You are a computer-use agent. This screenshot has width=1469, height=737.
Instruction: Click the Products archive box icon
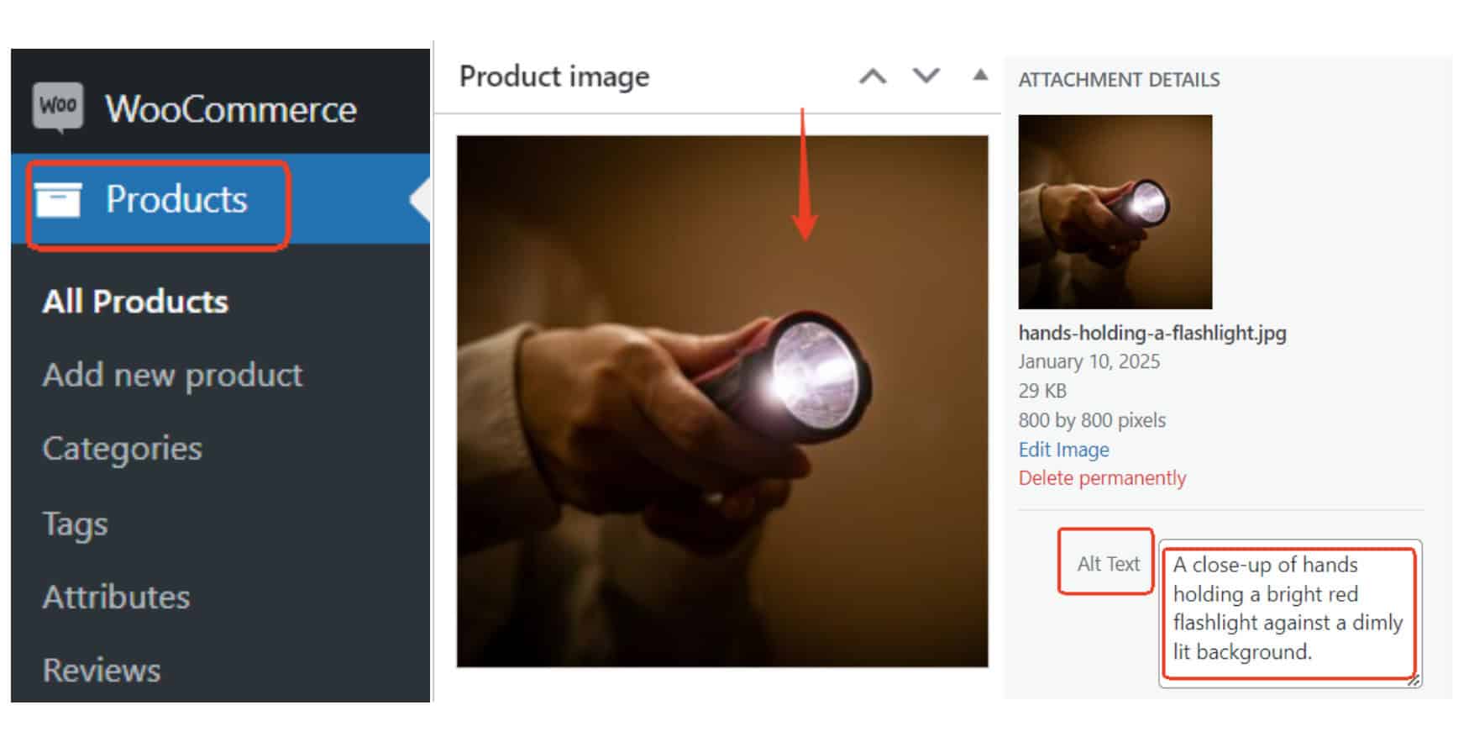click(x=58, y=200)
